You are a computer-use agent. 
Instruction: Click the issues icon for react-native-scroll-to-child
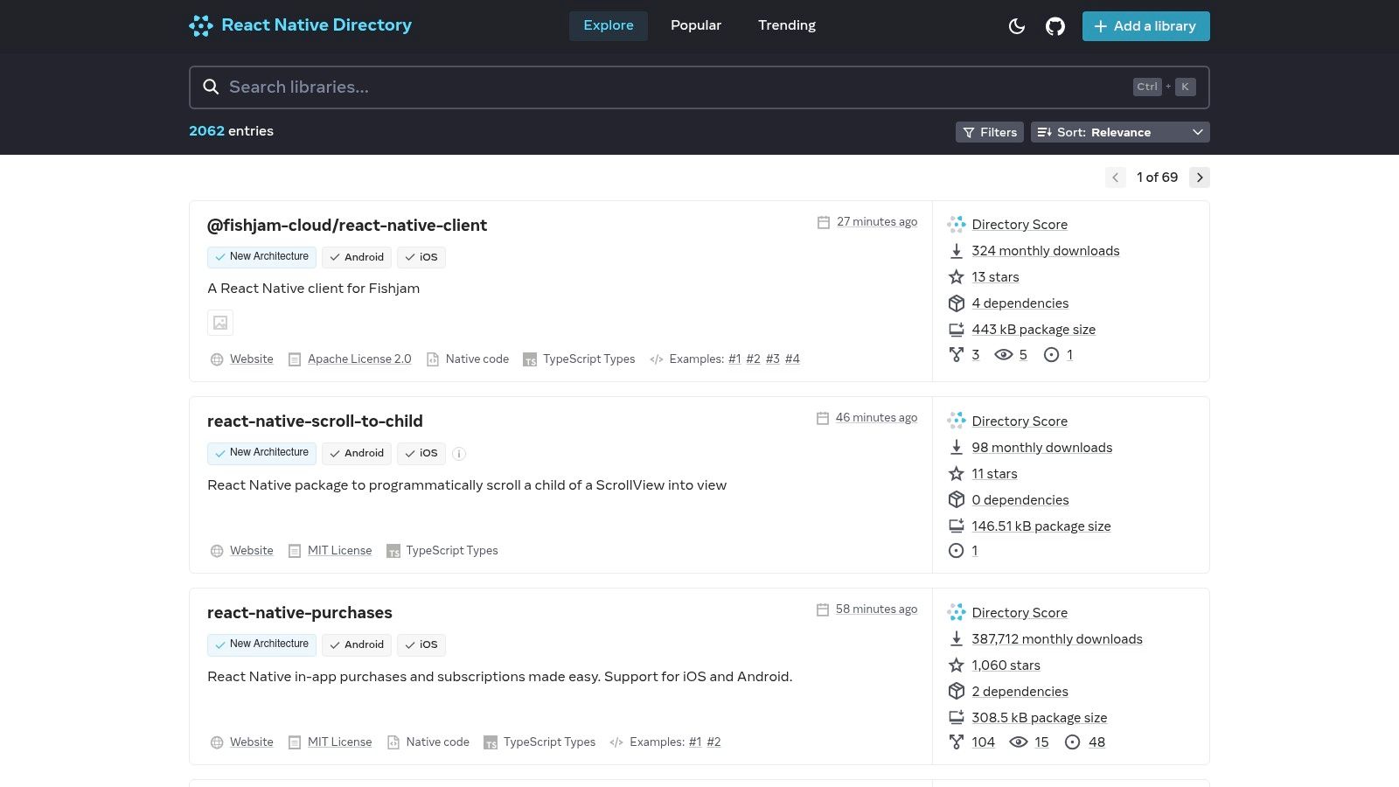tap(957, 551)
